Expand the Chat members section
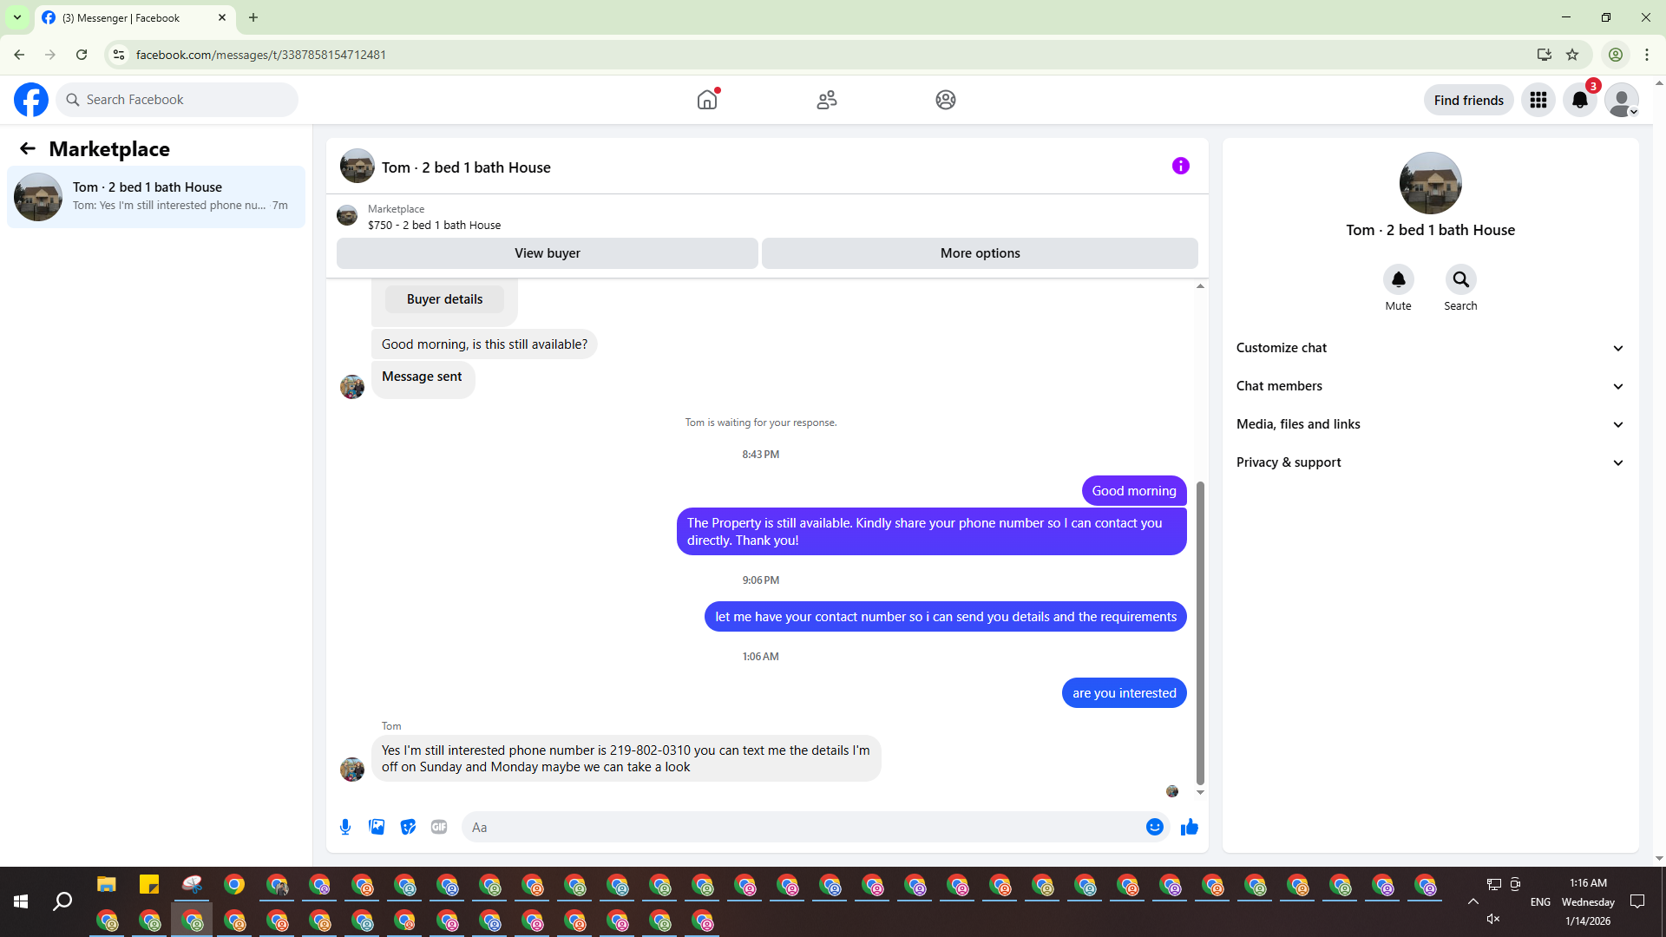The image size is (1666, 937). 1429,386
